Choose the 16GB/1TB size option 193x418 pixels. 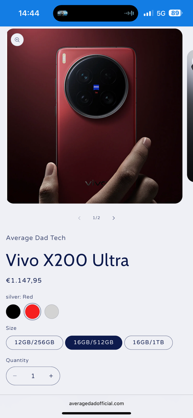pyautogui.click(x=149, y=343)
